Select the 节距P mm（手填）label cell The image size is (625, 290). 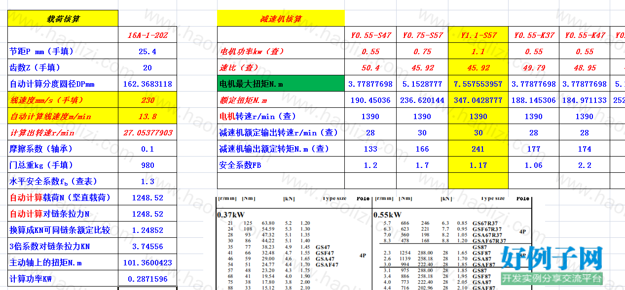coord(63,51)
